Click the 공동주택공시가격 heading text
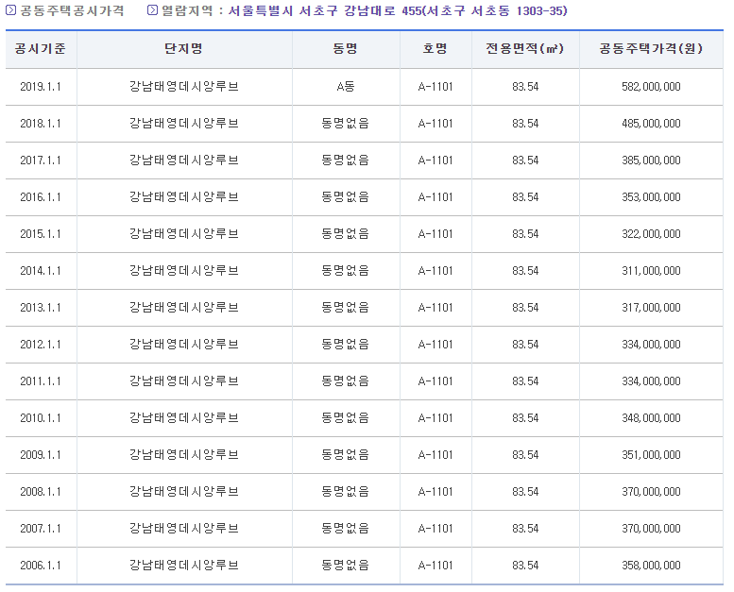The height and width of the screenshot is (592, 734). pyautogui.click(x=72, y=10)
